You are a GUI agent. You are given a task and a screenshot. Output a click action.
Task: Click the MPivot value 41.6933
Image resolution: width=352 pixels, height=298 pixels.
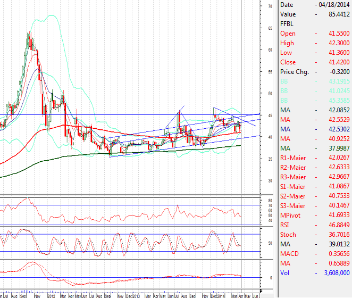[337, 215]
